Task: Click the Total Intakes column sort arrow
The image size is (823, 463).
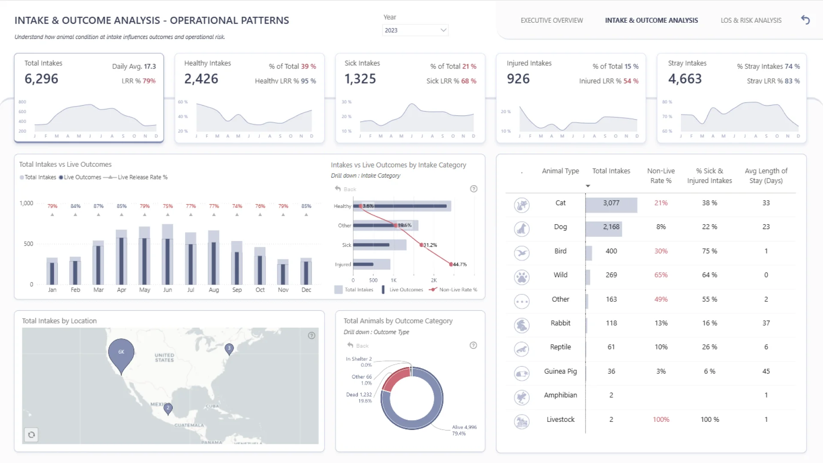Action: click(588, 186)
